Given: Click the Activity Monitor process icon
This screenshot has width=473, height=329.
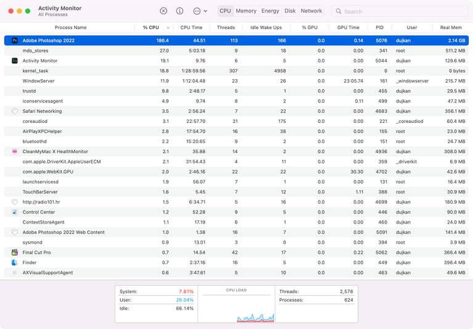Looking at the screenshot, I should [15, 61].
